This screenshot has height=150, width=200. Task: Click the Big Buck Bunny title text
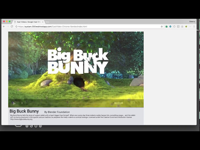[x=24, y=111]
